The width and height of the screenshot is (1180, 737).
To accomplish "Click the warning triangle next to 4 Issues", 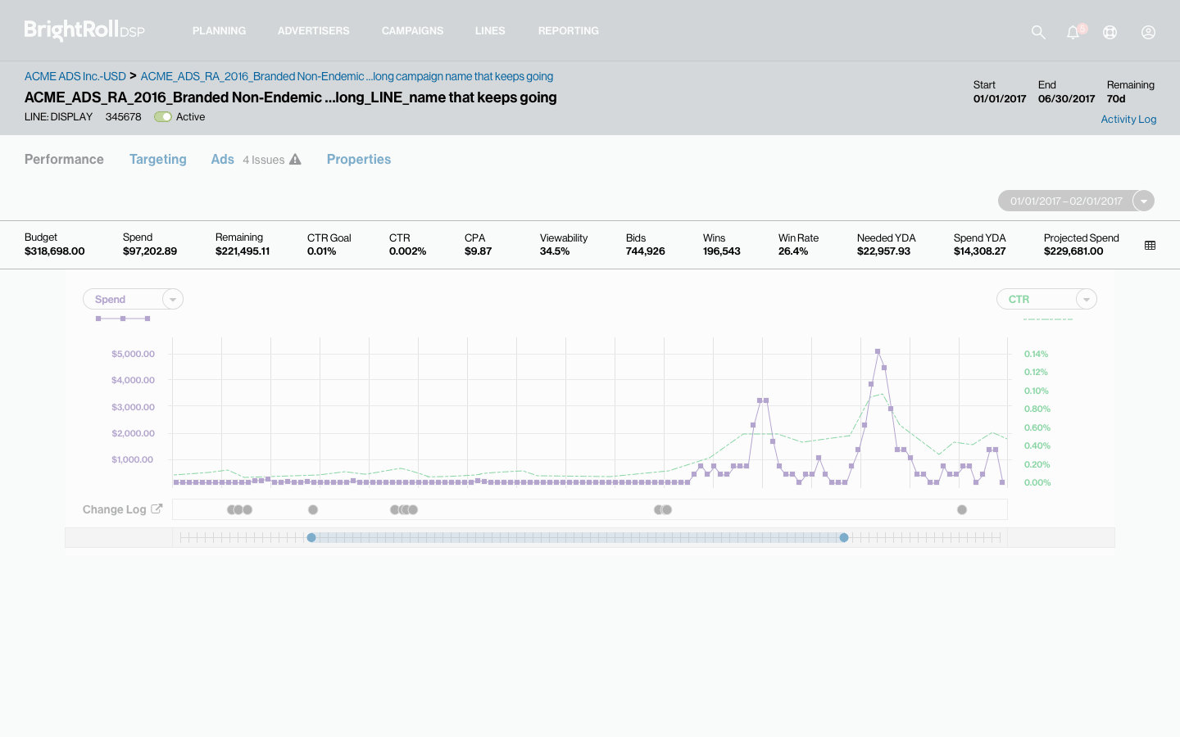I will tap(295, 160).
